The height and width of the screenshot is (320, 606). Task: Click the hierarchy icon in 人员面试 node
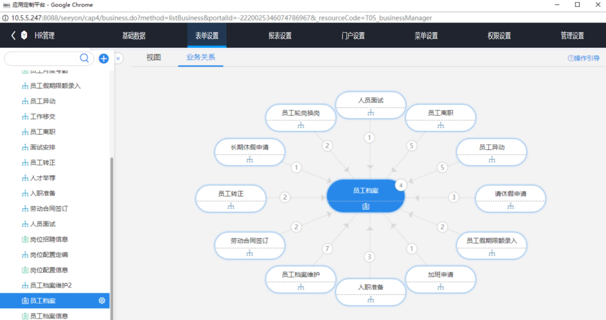pos(371,113)
